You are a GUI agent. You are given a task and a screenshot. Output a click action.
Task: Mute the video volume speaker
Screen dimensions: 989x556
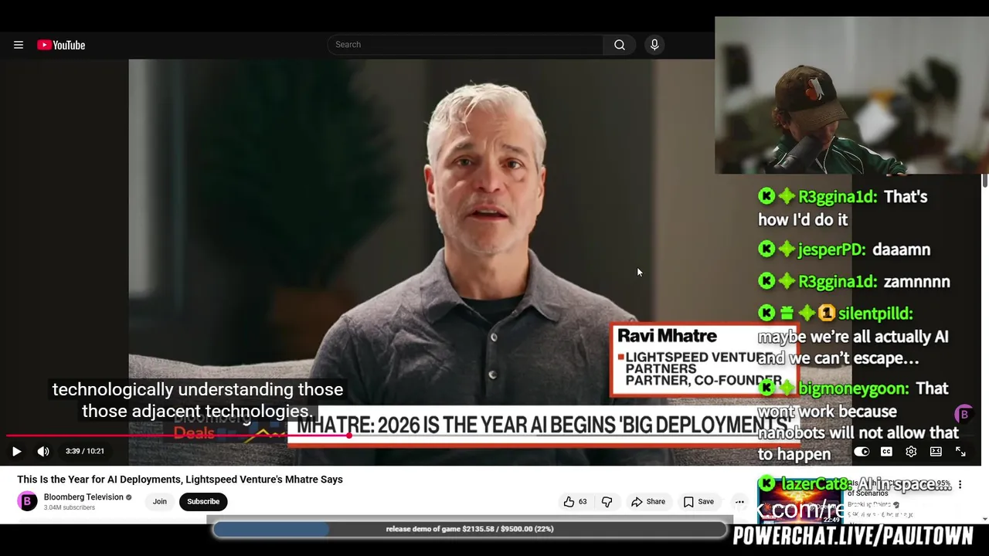43,451
